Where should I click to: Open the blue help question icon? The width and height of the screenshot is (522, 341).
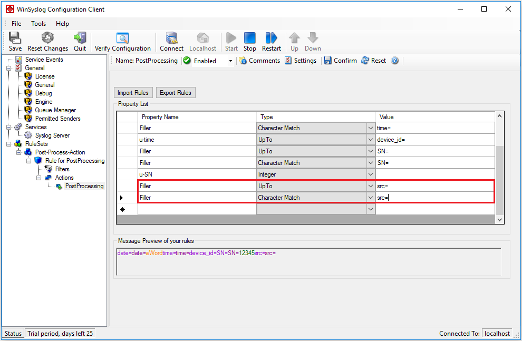(x=394, y=61)
